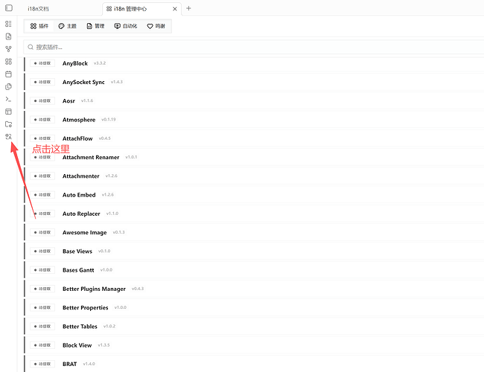Select the Better Properties plugin name

tap(85, 308)
